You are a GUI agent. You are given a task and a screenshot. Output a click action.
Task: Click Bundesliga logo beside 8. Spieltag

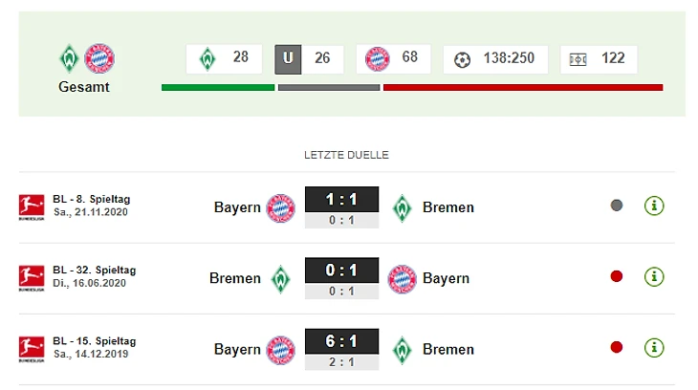tap(32, 206)
